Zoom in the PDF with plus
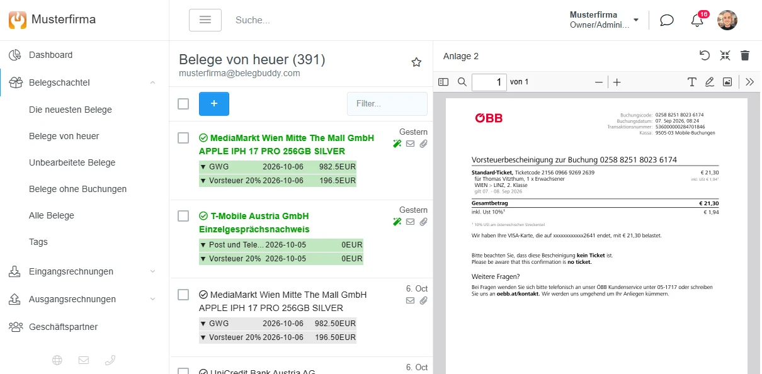Screen dimensions: 762x374 point(617,82)
